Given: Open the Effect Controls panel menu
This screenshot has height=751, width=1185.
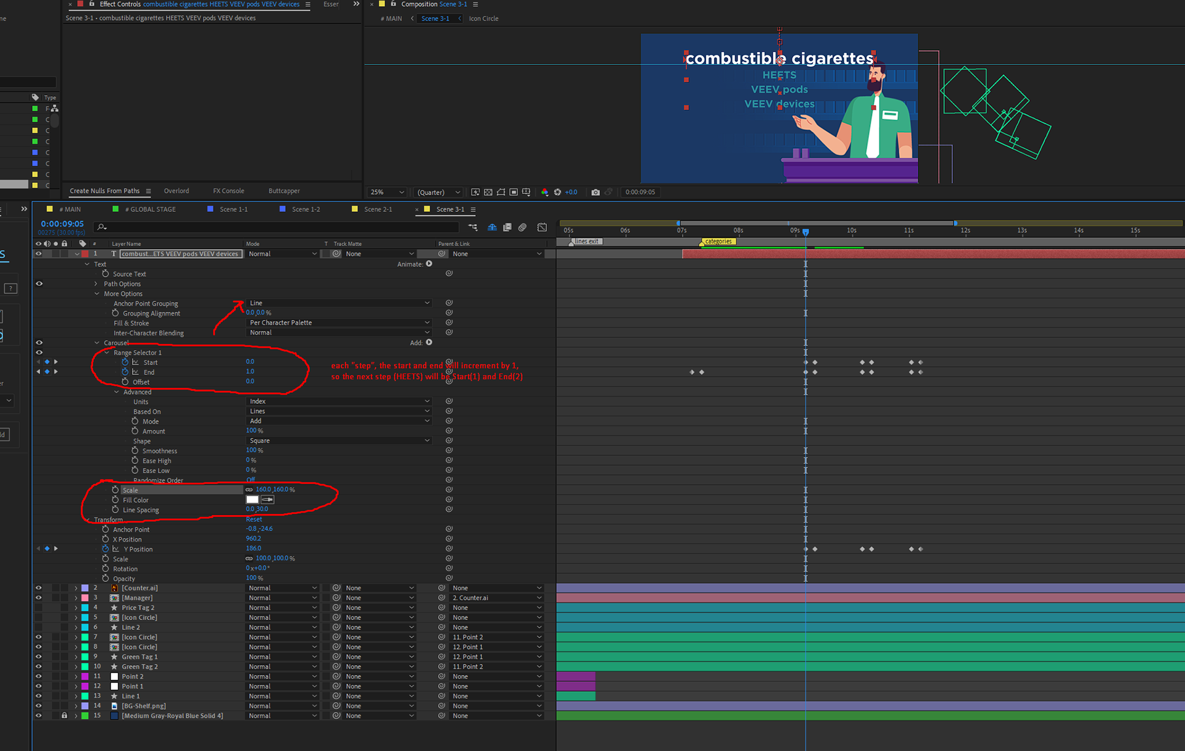Looking at the screenshot, I should 308,4.
